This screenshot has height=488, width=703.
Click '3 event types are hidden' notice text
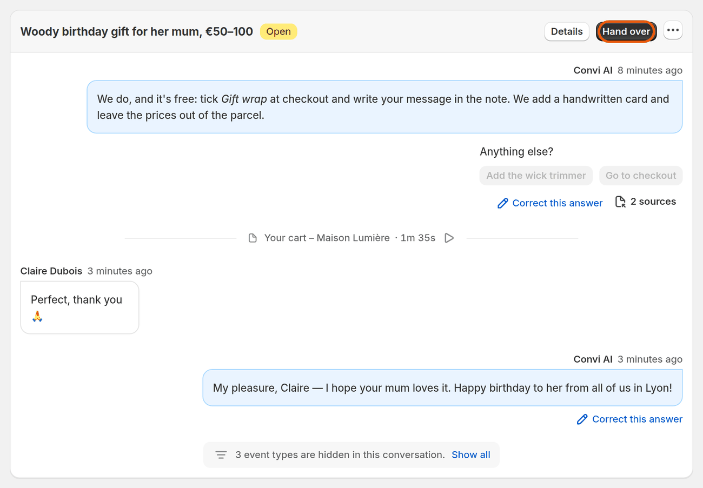tap(340, 455)
